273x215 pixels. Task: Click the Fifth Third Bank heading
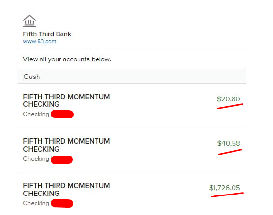(47, 34)
